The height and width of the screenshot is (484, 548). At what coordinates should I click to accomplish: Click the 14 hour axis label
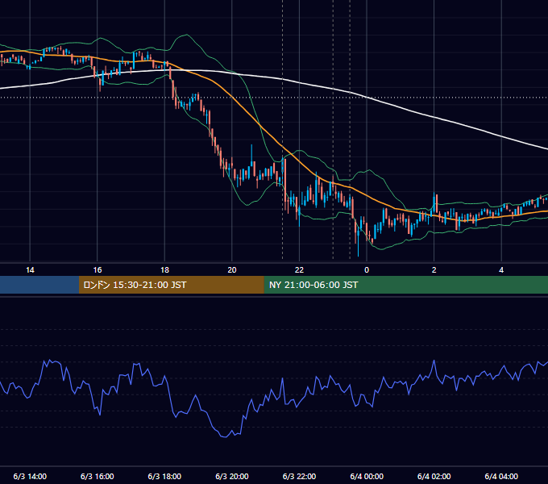click(30, 270)
